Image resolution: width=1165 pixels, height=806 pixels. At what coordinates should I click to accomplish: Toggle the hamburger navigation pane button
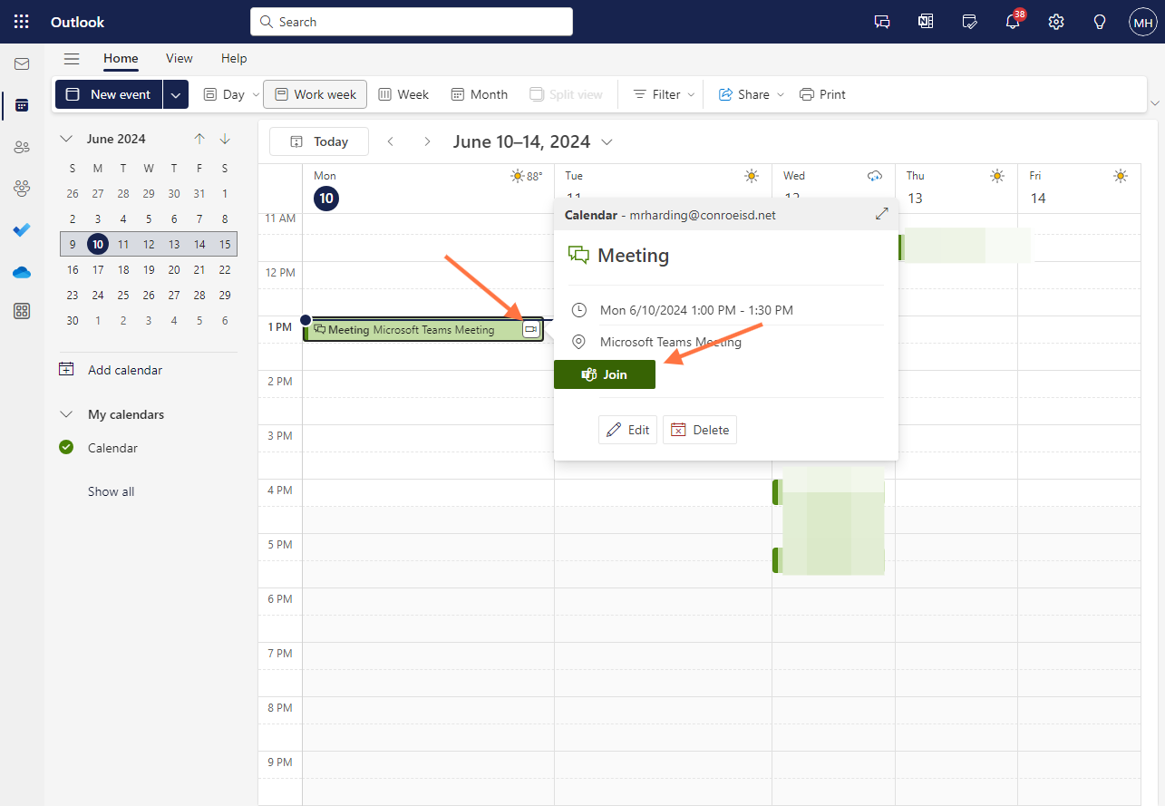pyautogui.click(x=72, y=59)
